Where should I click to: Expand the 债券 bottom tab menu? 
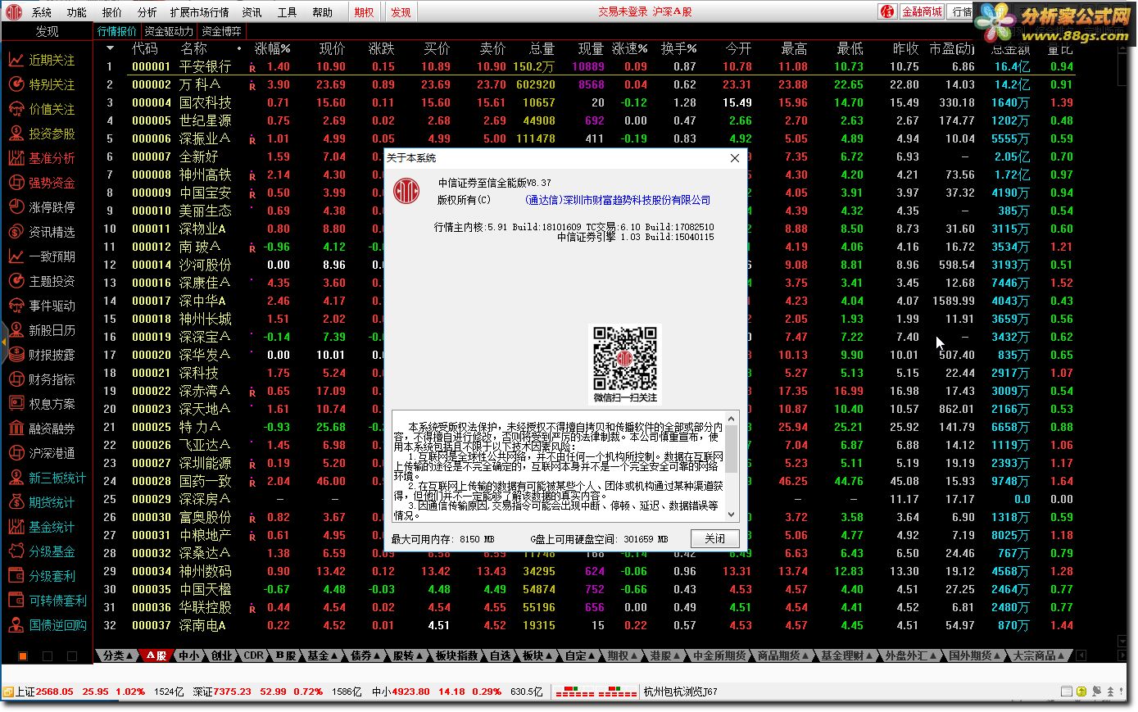click(x=365, y=655)
